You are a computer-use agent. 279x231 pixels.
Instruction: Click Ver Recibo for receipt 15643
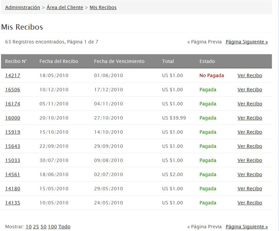(250, 146)
